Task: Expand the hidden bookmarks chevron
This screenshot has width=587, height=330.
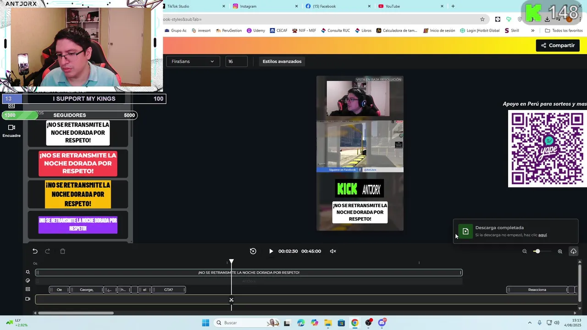Action: tap(532, 31)
